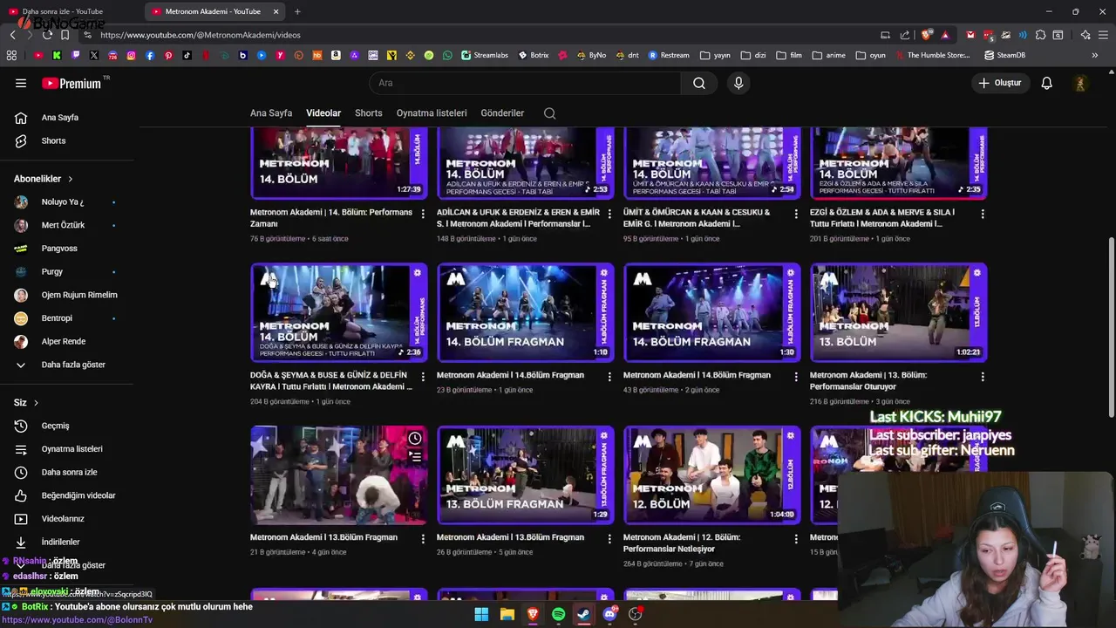Switch to the Ana Sayfa channel tab
This screenshot has width=1116, height=628.
click(x=271, y=113)
